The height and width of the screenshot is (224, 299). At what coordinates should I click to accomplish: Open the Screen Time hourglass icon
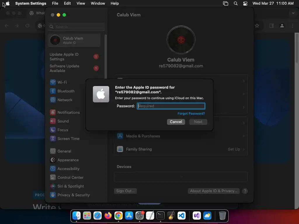53,139
